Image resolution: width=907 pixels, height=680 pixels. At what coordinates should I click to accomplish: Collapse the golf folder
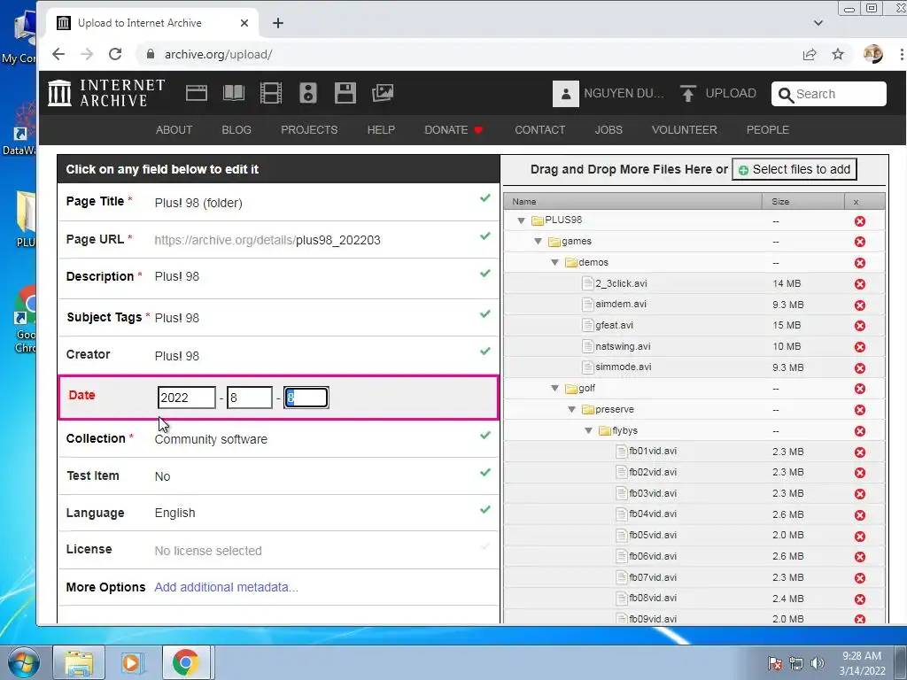click(554, 388)
